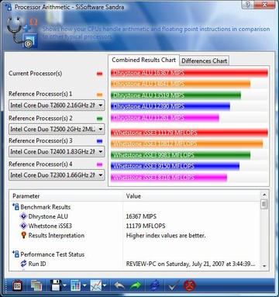Switch to the Differences Chart tab
This screenshot has height=297, width=279.
[204, 60]
